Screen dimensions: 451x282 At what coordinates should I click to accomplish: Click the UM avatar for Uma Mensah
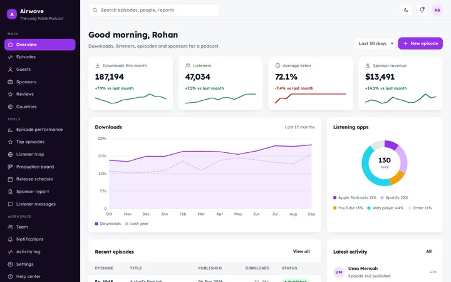338,272
